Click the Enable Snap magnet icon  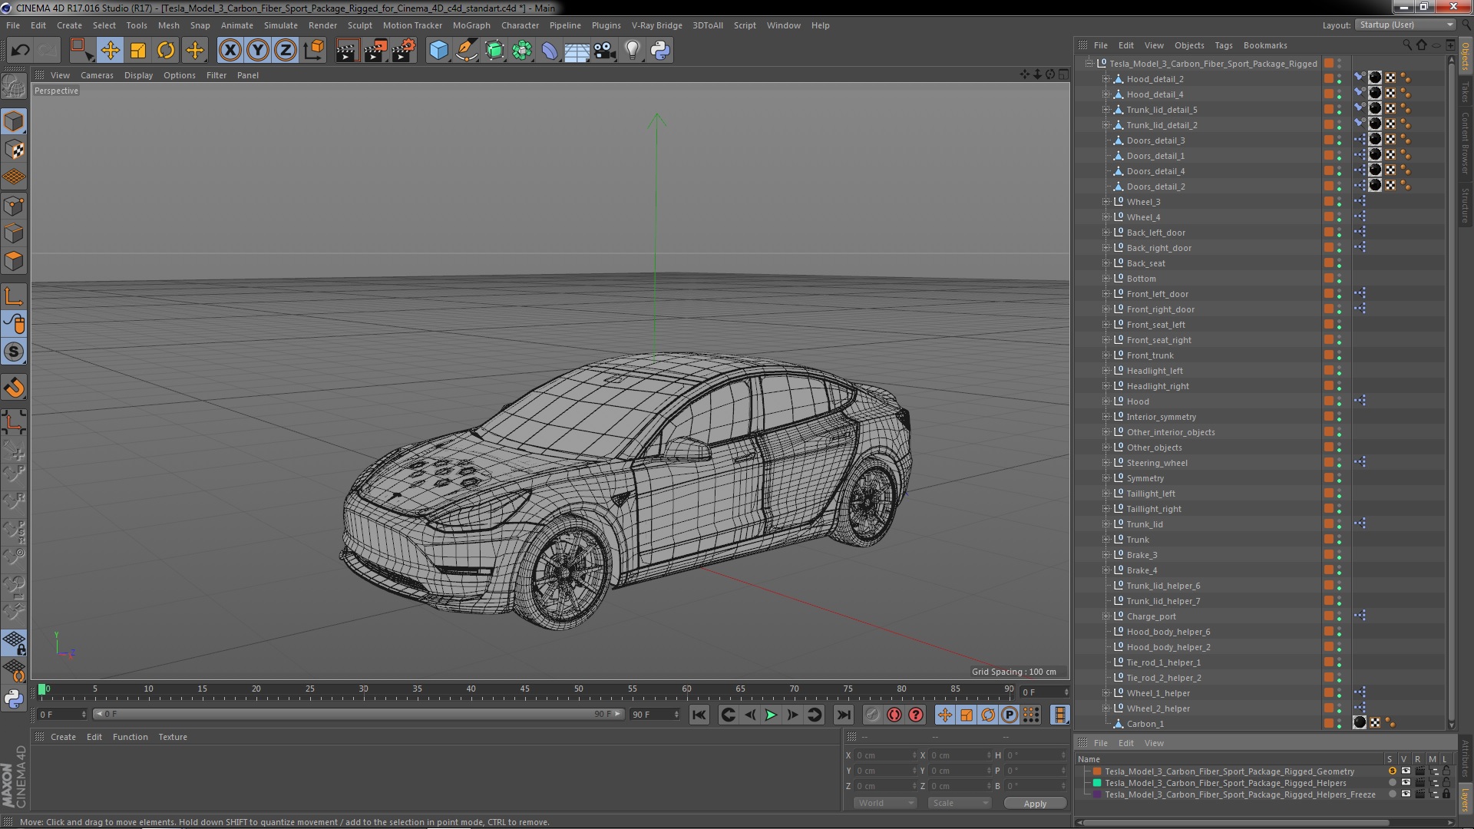14,388
